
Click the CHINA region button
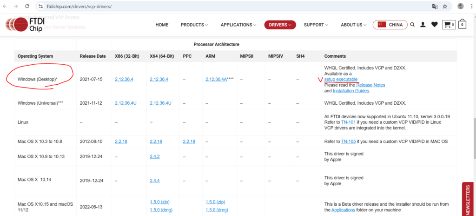pos(390,25)
